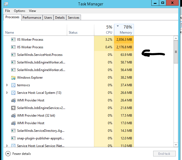Select the Processes tab

pos(12,17)
